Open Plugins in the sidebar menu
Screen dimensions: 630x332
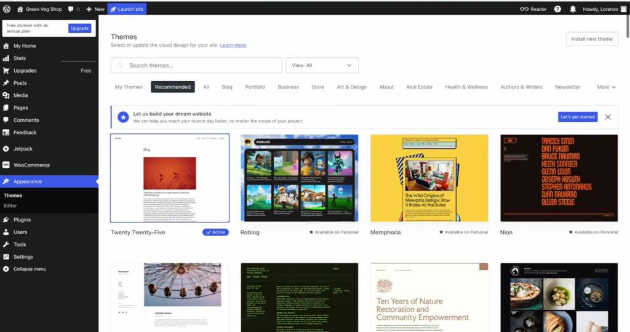pyautogui.click(x=22, y=219)
